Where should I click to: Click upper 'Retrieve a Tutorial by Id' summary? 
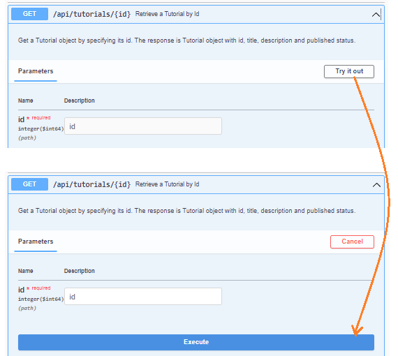(167, 14)
